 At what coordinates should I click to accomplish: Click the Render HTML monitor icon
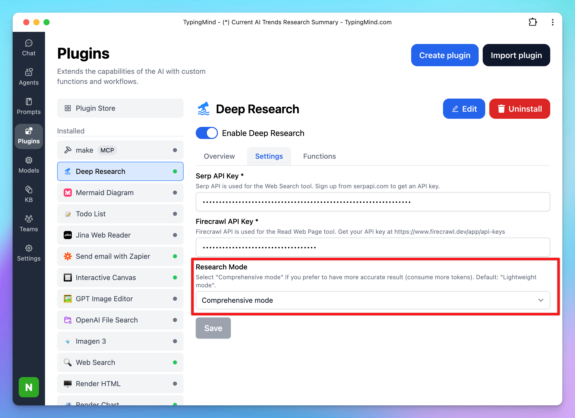68,384
